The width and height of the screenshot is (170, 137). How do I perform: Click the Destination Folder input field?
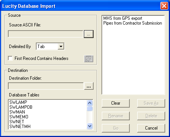46,86
